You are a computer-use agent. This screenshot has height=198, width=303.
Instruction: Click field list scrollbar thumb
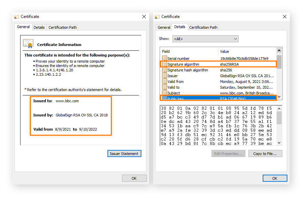click(x=279, y=62)
